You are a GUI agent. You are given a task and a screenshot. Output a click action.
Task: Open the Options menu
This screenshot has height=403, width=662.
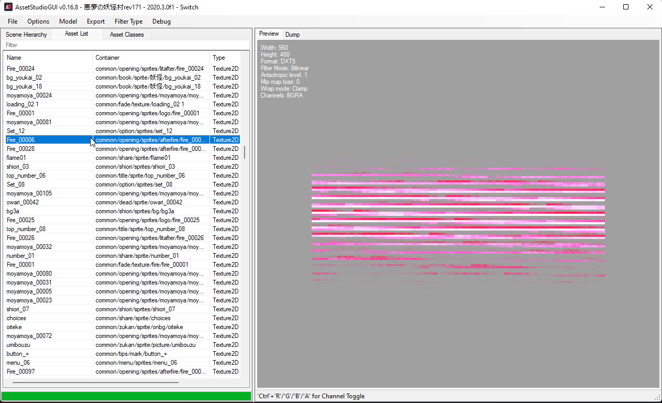(x=38, y=21)
